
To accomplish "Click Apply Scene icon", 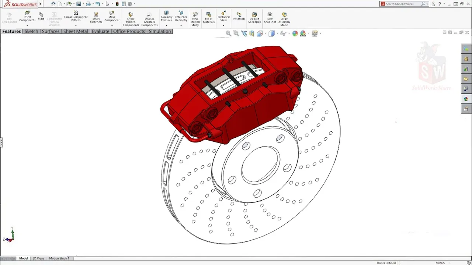I will tap(303, 33).
